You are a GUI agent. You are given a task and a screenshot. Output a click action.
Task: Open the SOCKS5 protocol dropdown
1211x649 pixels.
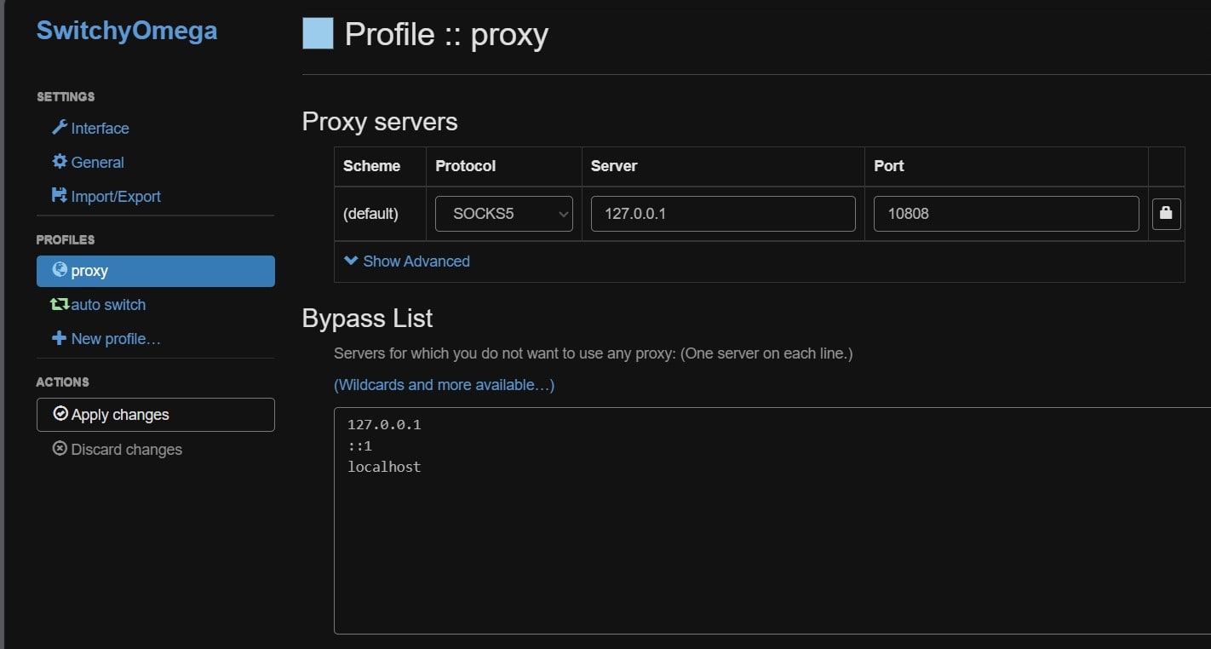point(504,214)
